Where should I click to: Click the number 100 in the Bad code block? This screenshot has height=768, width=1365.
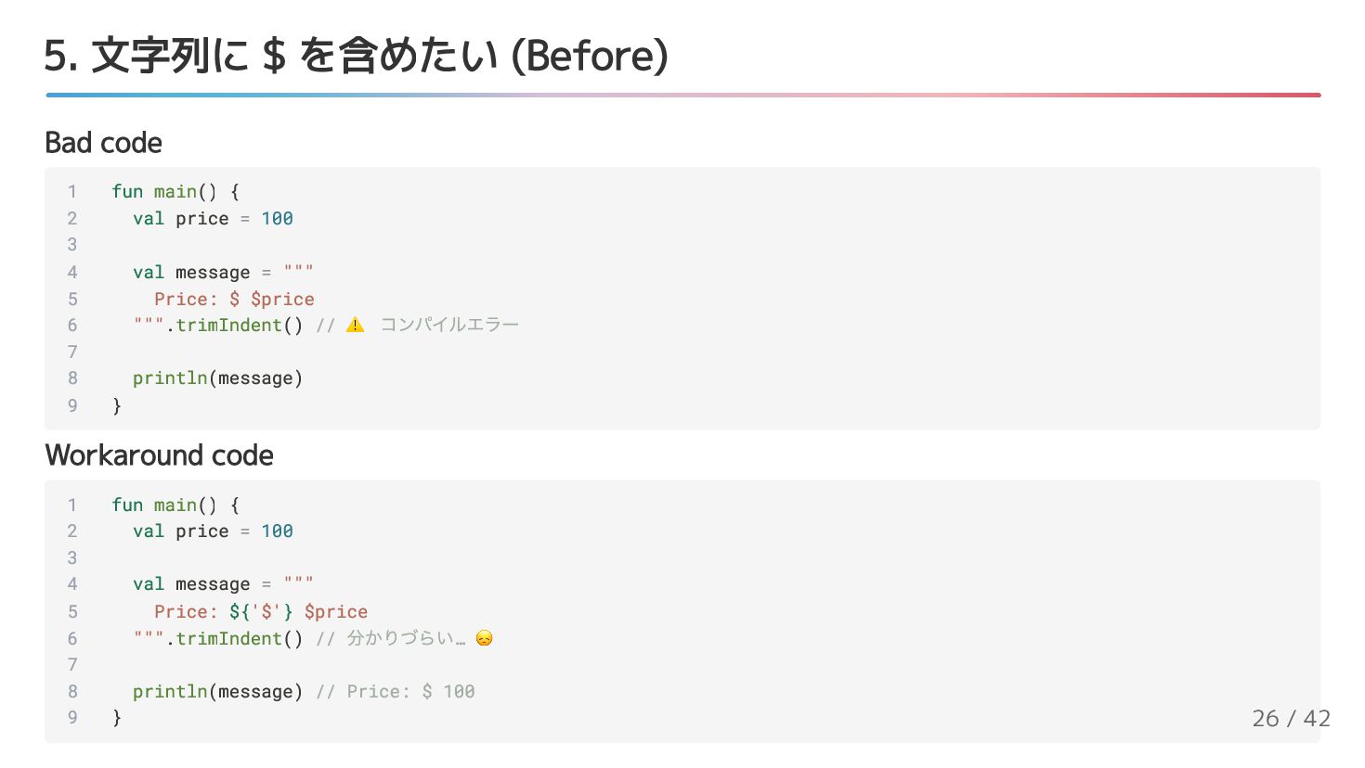[x=277, y=219]
